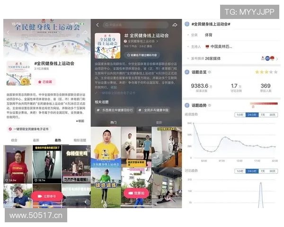
Task: Tap the blue icon beside #全民健身线上运动会# title
Action: coord(187,24)
